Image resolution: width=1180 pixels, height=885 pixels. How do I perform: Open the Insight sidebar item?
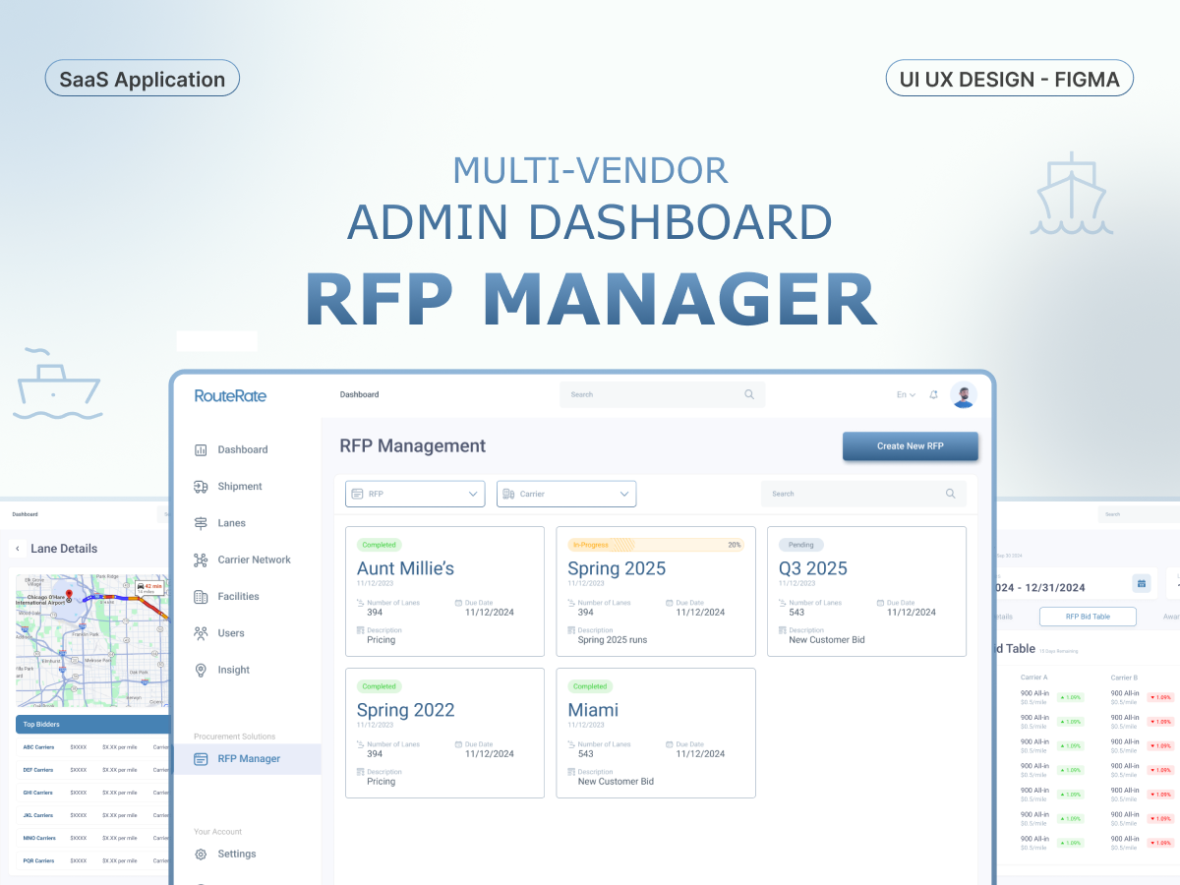(x=233, y=671)
